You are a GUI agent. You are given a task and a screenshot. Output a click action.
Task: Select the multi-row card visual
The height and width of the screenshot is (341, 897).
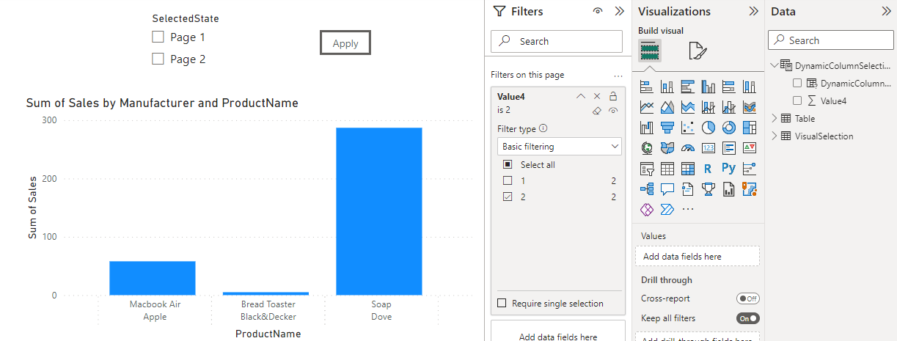tap(729, 148)
